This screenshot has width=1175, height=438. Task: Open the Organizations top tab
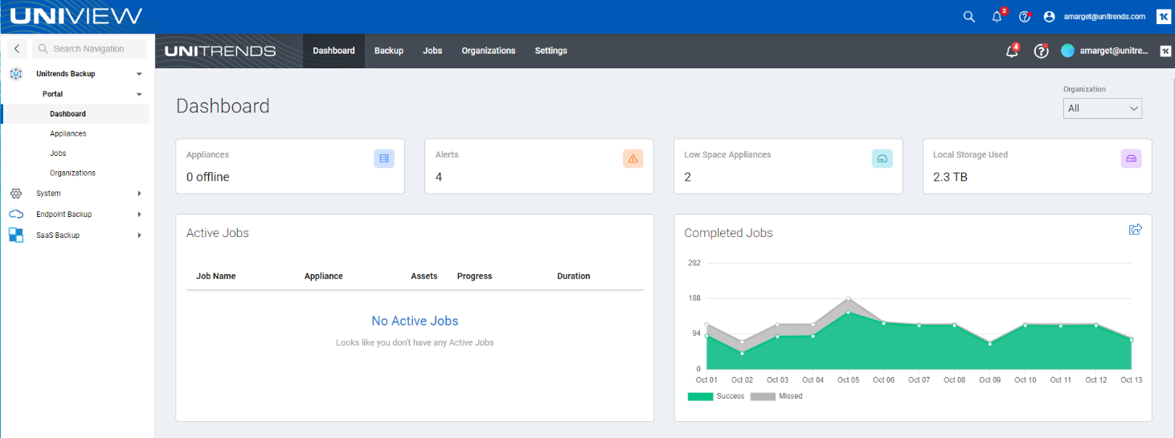pyautogui.click(x=489, y=51)
